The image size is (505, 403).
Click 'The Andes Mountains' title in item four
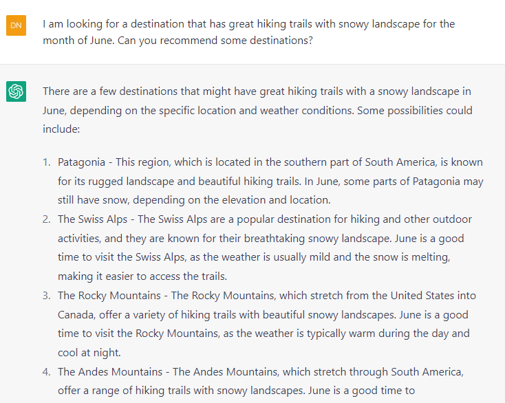[x=110, y=372]
